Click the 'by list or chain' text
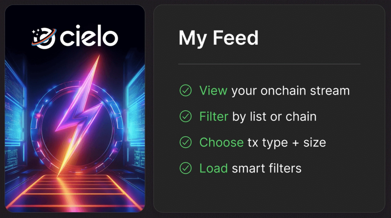 click(274, 117)
